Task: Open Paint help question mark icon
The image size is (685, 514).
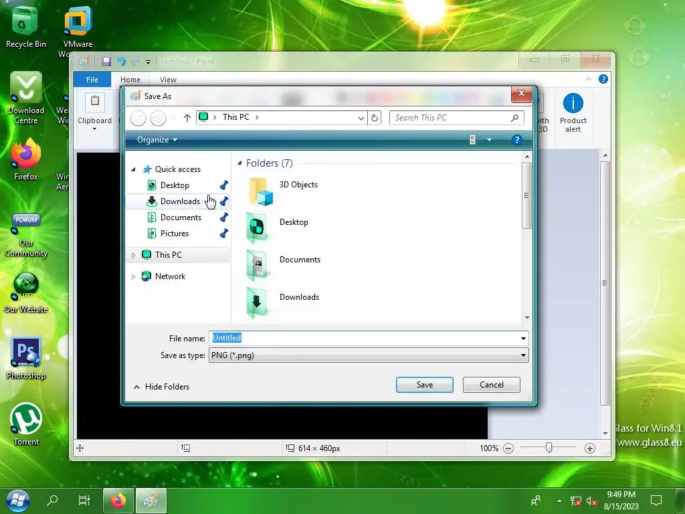Action: coord(603,79)
